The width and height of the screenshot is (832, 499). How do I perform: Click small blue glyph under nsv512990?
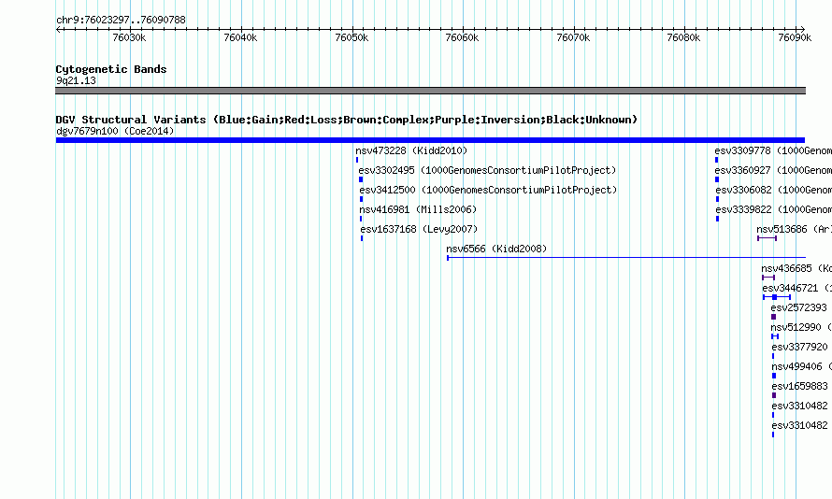click(775, 336)
